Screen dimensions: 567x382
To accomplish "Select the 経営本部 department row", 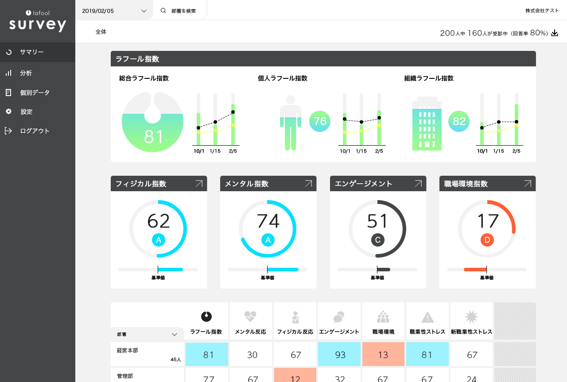I will [147, 354].
